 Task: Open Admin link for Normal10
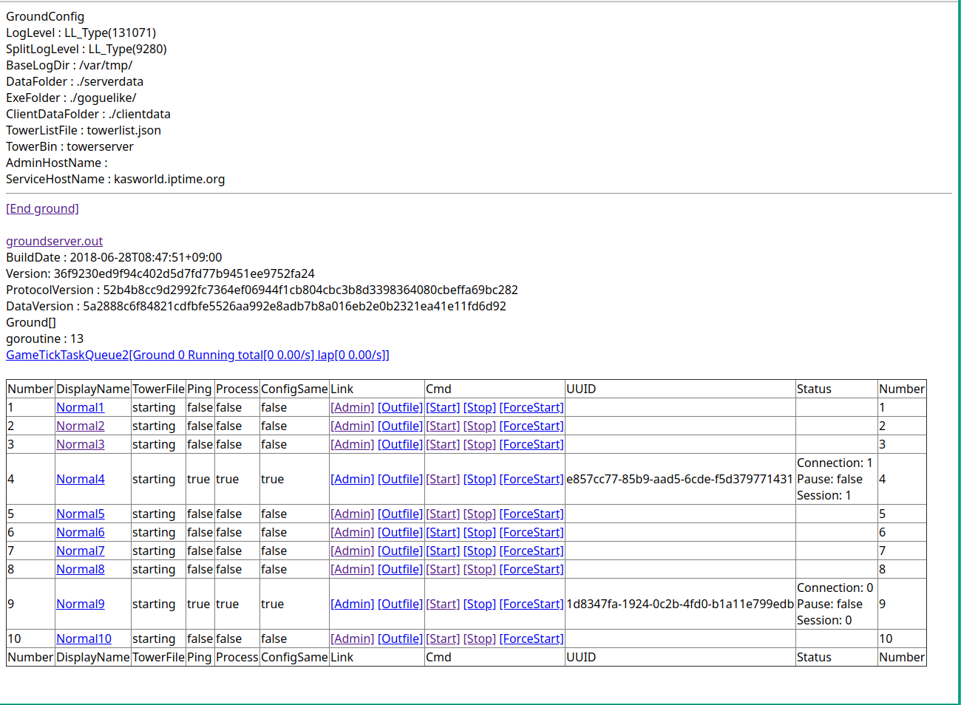(x=353, y=638)
